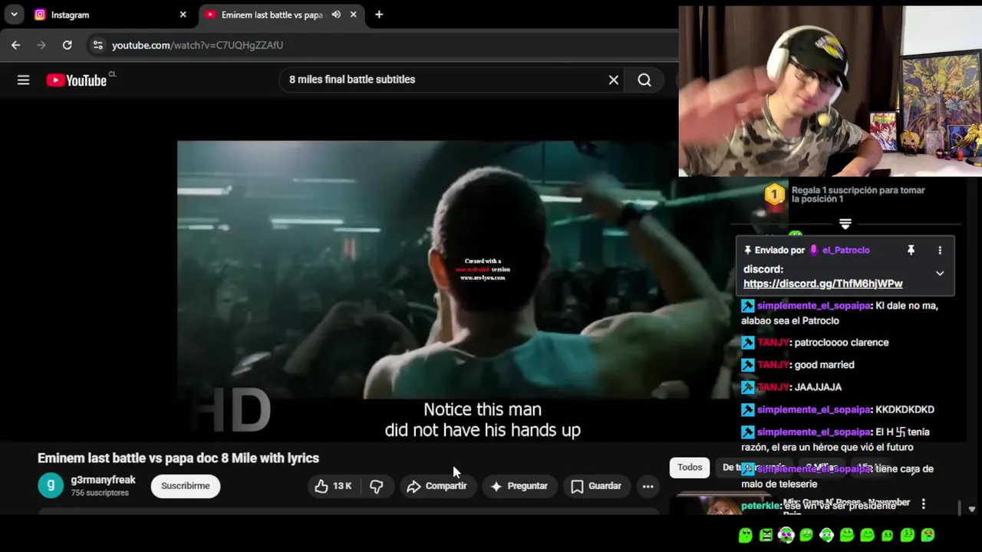
Task: Dislike the video
Action: coord(377,486)
